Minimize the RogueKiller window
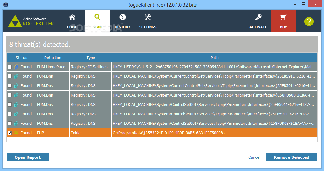 pos(295,4)
